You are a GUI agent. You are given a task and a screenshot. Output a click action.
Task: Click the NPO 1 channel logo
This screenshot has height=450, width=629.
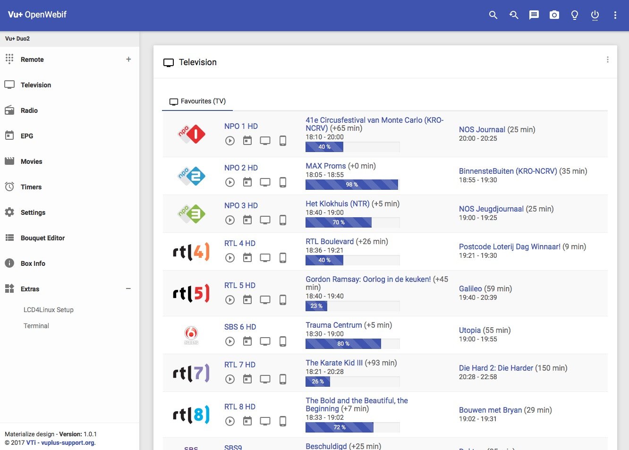pos(191,134)
